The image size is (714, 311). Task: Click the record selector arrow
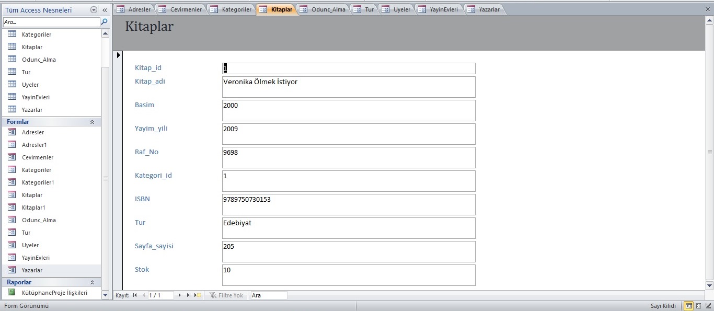pyautogui.click(x=118, y=55)
